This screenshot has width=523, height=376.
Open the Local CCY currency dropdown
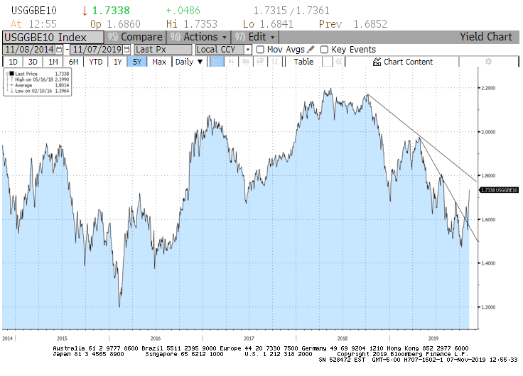coord(223,50)
